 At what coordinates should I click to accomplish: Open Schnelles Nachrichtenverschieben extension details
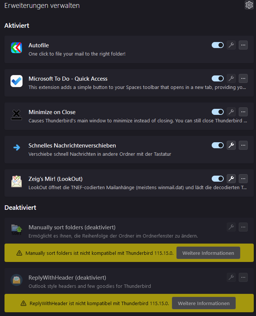pyautogui.click(x=72, y=146)
